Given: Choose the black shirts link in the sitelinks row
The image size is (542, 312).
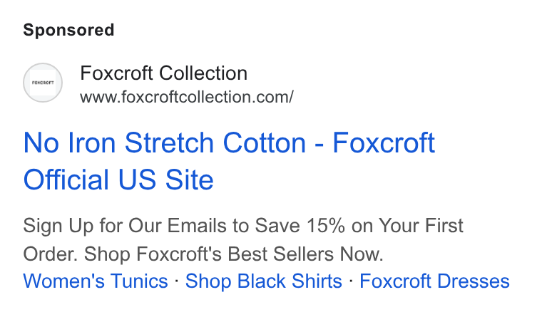Looking at the screenshot, I should point(264,281).
